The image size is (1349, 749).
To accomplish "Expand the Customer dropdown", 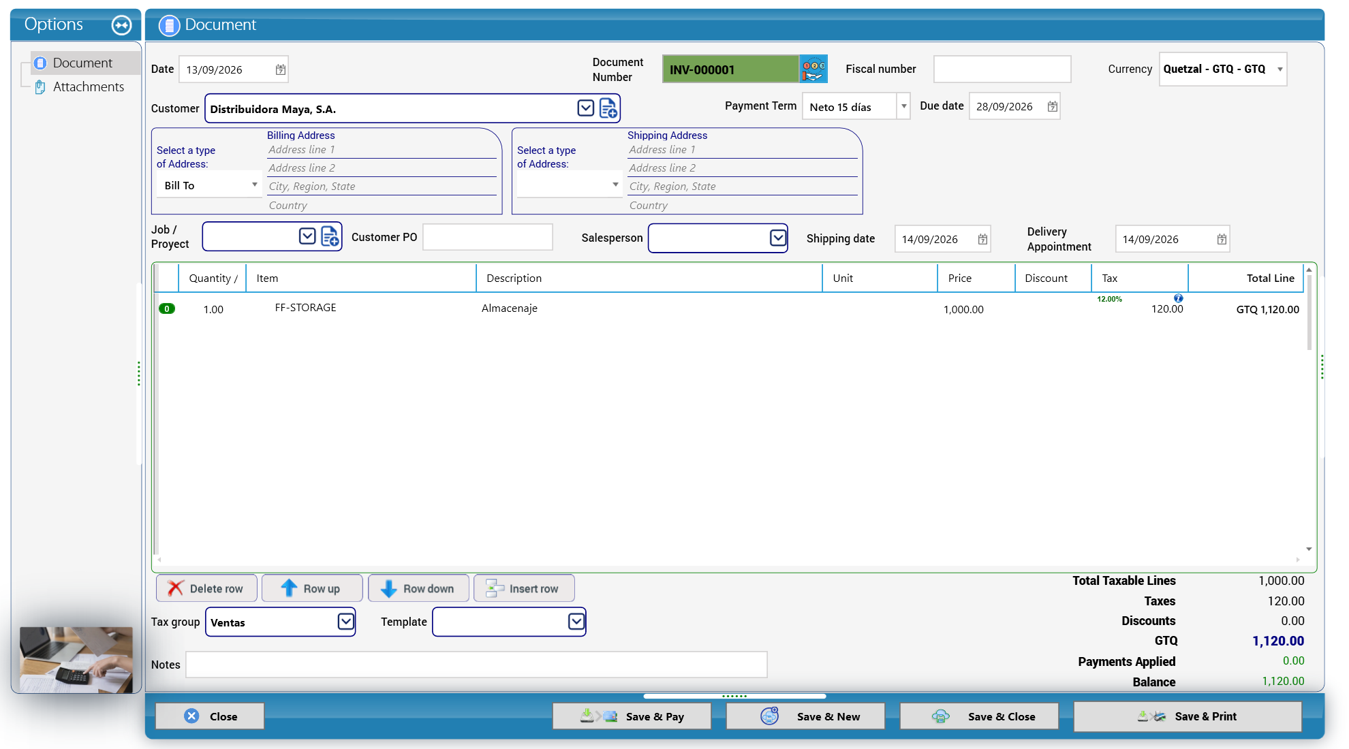I will (x=586, y=108).
